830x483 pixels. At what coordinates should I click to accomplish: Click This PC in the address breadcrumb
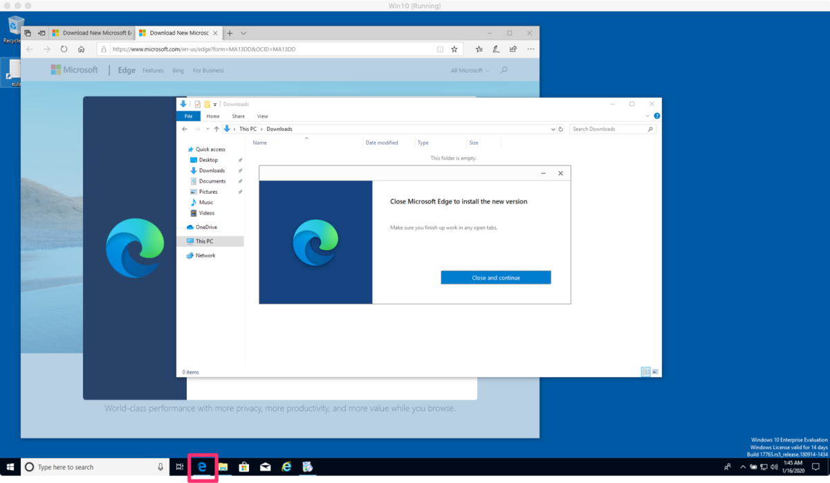[x=248, y=129]
